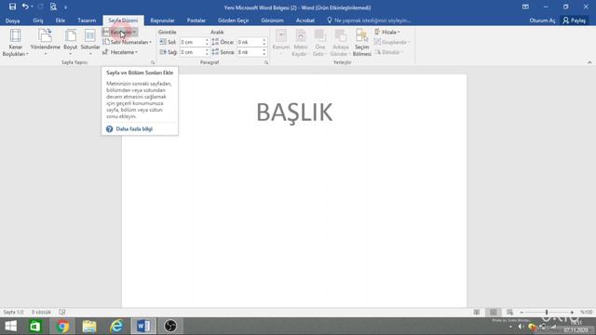Click the 'Sayfa 1/2' page indicator in status bar

pyautogui.click(x=14, y=313)
